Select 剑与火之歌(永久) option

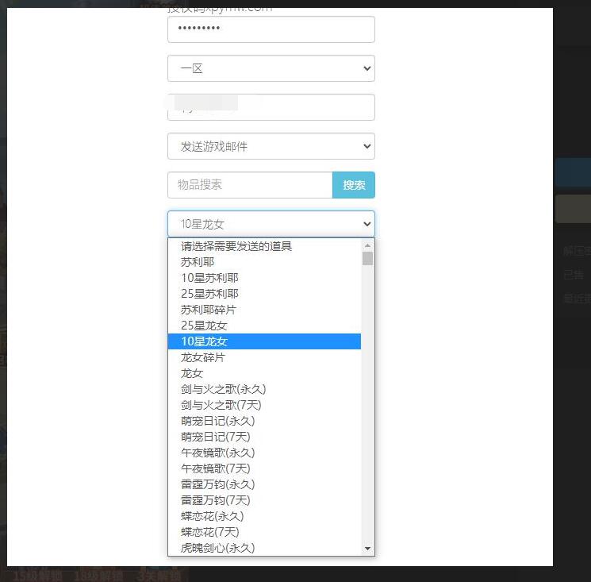(x=223, y=389)
